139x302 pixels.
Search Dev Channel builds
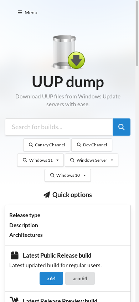tap(92, 145)
